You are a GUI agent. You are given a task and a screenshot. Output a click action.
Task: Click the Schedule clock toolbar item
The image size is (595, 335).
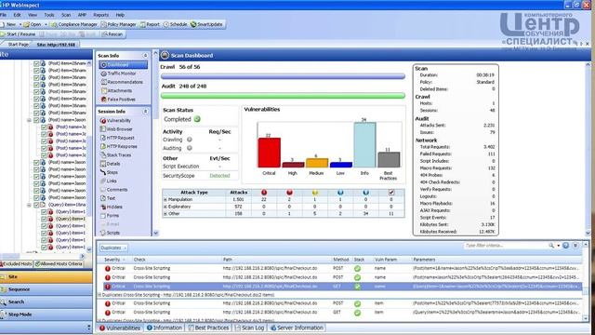click(x=175, y=24)
